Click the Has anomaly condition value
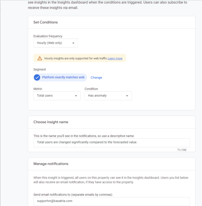 [97, 95]
